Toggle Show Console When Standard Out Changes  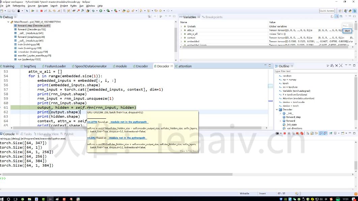[321, 133]
